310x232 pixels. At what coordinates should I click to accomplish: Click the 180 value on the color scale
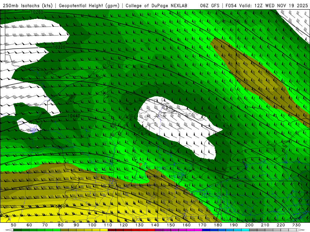click(218, 225)
